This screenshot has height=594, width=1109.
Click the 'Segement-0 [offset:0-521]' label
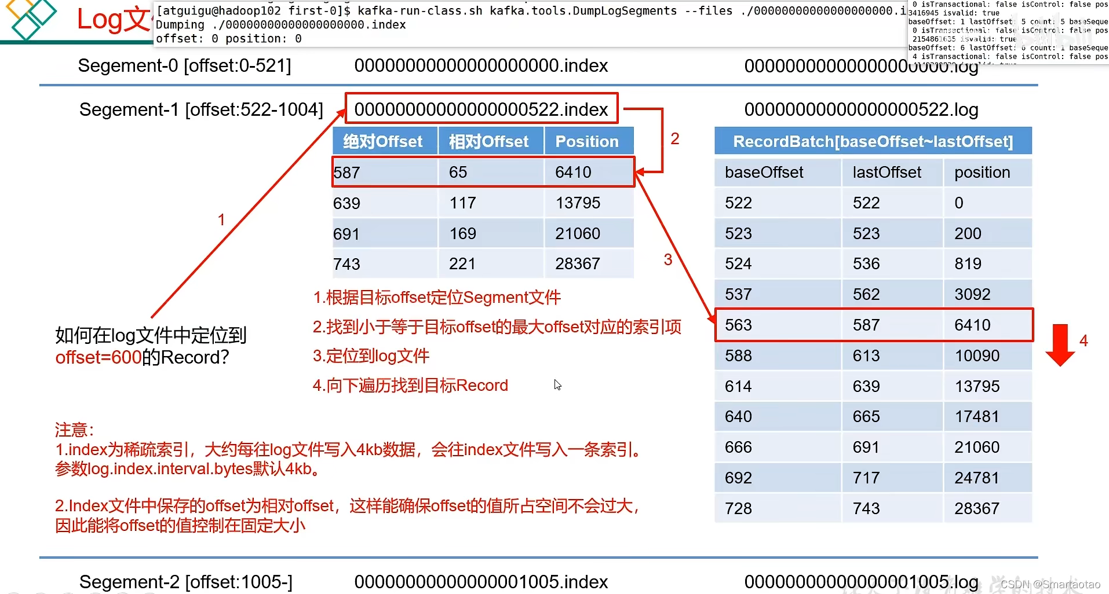pyautogui.click(x=184, y=65)
